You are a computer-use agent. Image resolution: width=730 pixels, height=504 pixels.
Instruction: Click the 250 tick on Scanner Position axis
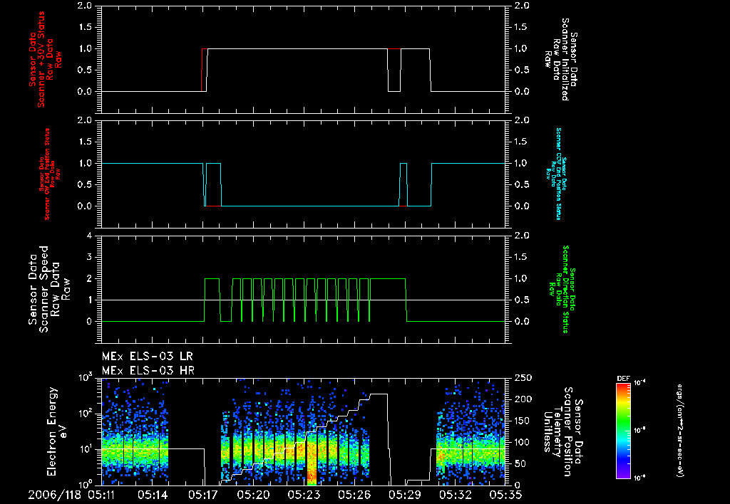click(x=523, y=378)
